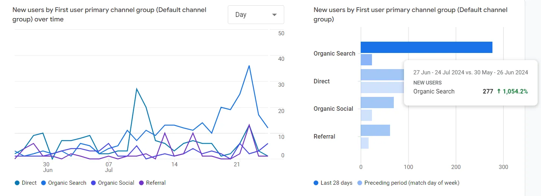Screen dimensions: 541x196
Task: Click the Direct legend label
Action: (x=29, y=183)
